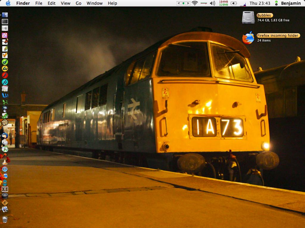Launch Microsoft Excel from the Dock
The width and height of the screenshot is (305, 228).
(5, 102)
